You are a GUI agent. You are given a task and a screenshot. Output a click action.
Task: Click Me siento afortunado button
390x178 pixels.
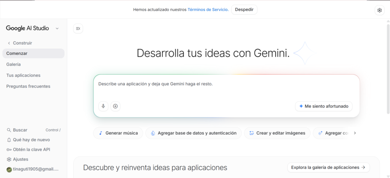324,106
